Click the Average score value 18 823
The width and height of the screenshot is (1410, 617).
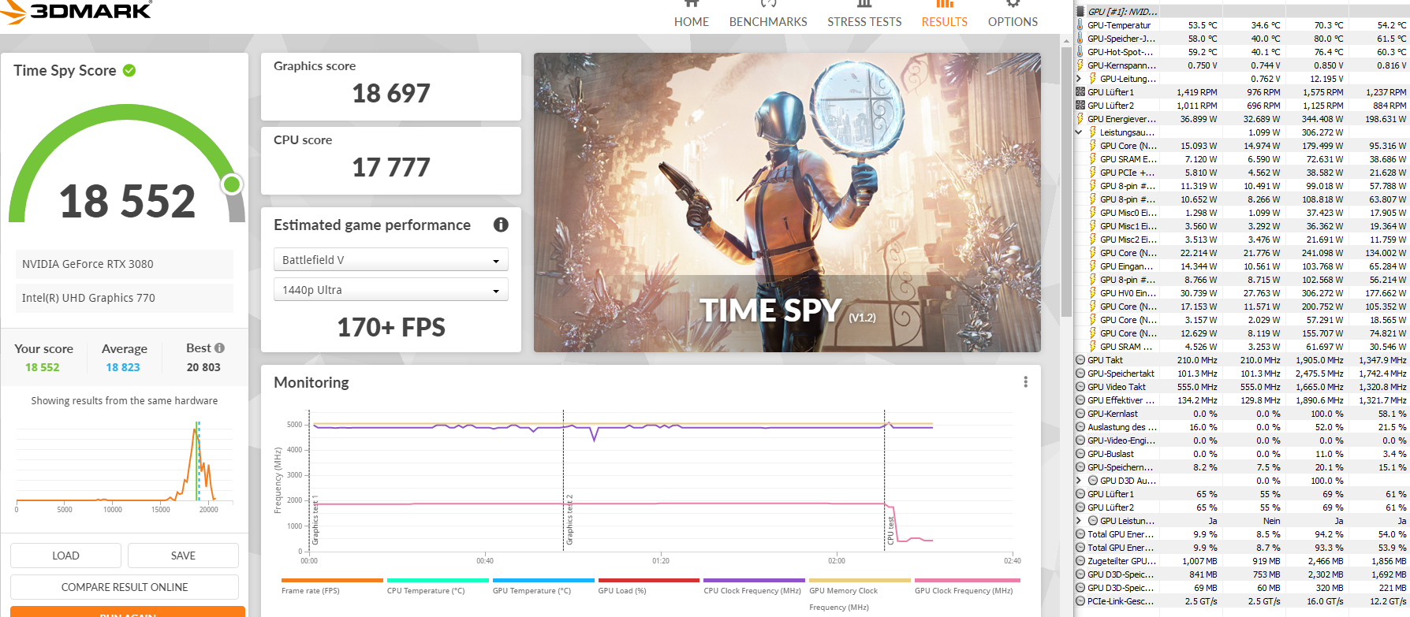pyautogui.click(x=123, y=367)
